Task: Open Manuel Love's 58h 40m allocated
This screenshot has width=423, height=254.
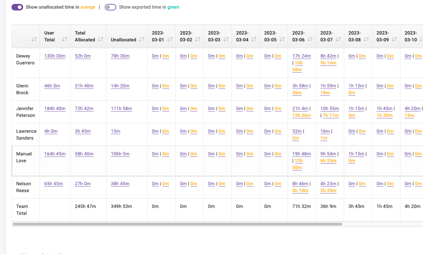Action: (x=84, y=154)
